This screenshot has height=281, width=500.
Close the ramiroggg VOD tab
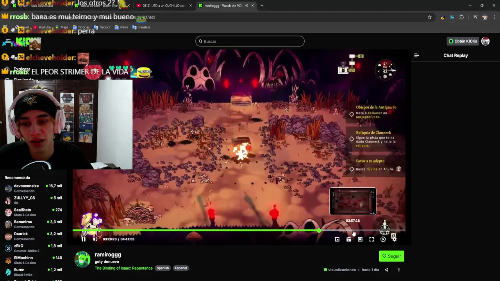(x=252, y=5)
